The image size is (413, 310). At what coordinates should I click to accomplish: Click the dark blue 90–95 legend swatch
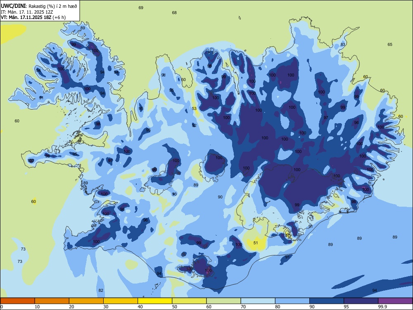[x=327, y=301]
